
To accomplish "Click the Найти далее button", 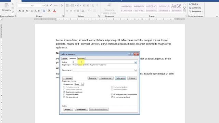I will (120, 78).
